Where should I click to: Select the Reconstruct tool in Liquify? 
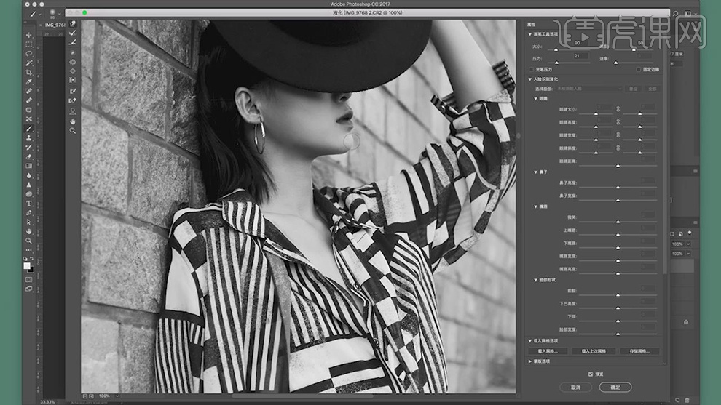pyautogui.click(x=73, y=33)
